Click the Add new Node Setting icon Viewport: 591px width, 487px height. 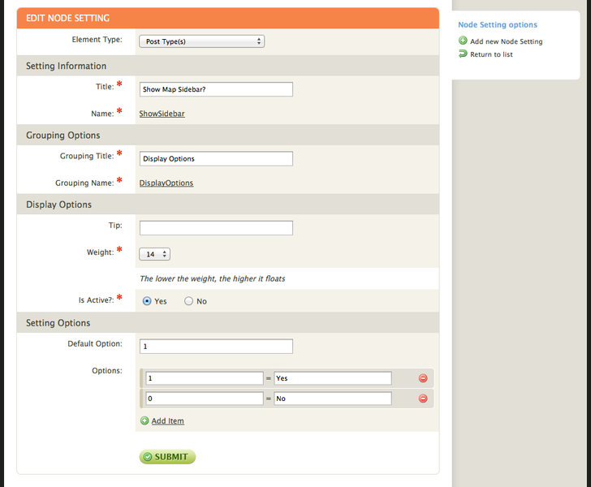463,41
